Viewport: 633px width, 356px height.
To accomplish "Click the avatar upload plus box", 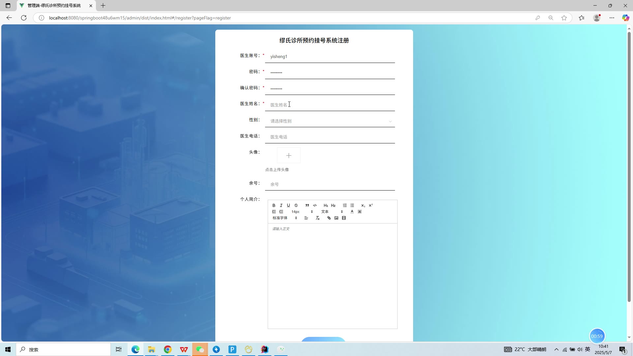I will click(x=289, y=156).
